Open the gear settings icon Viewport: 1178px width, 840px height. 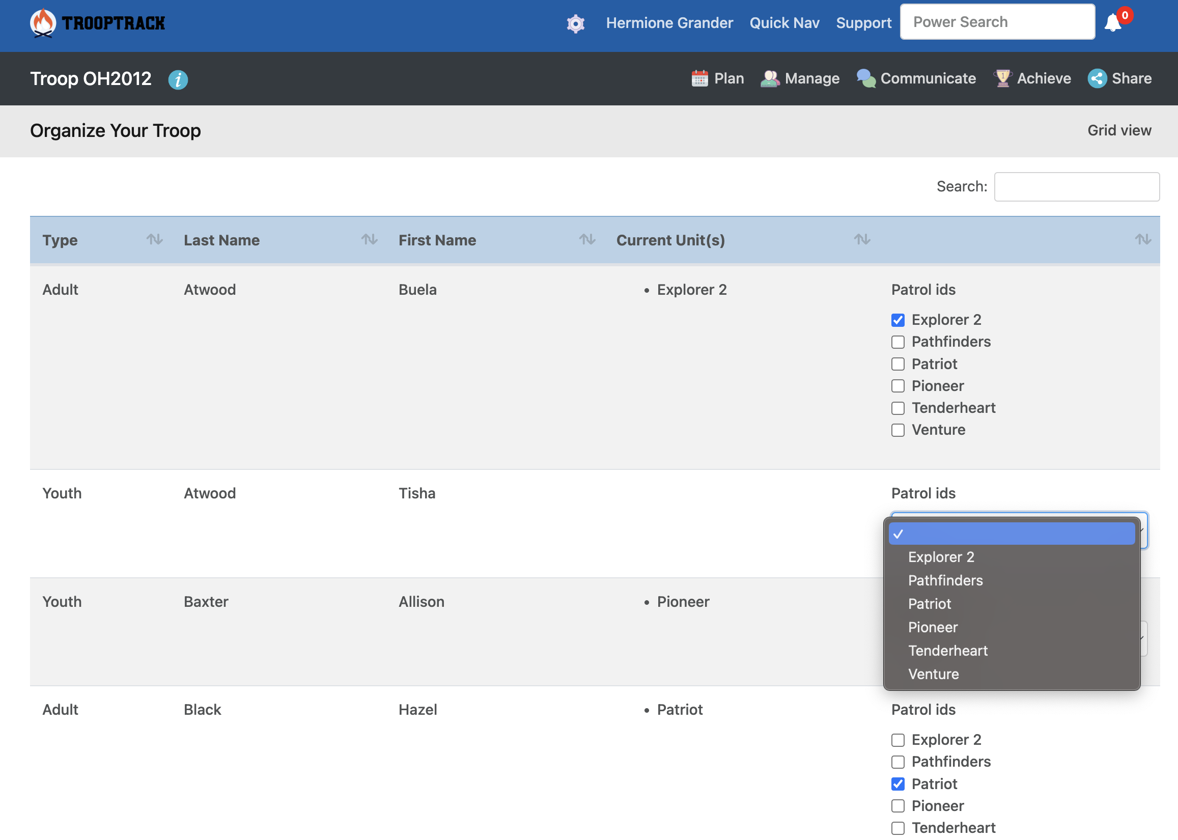pos(575,23)
